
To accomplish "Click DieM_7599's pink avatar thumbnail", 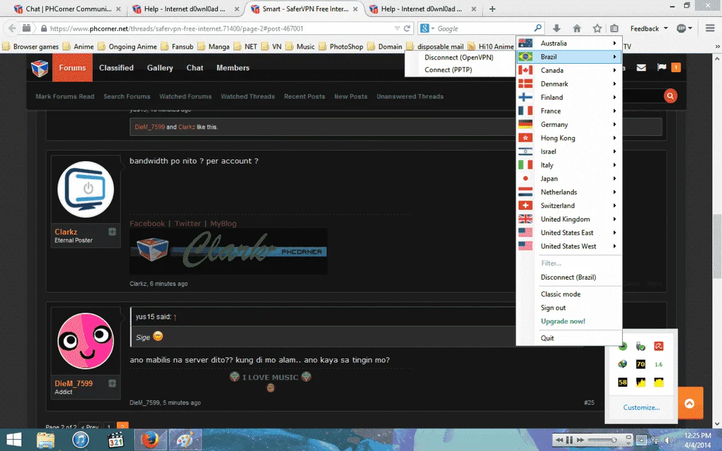I will click(86, 341).
